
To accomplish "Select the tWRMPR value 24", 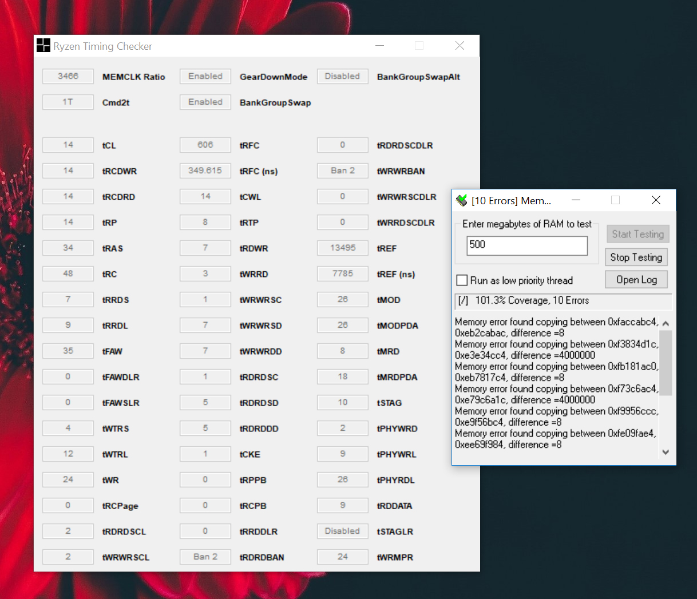I will (x=343, y=557).
